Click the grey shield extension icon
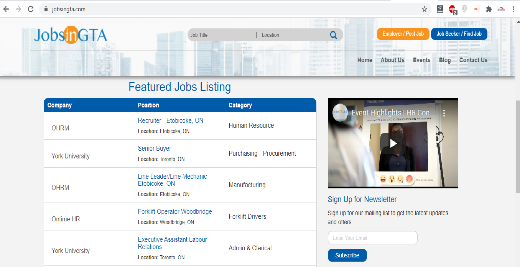This screenshot has width=520, height=267. click(464, 9)
